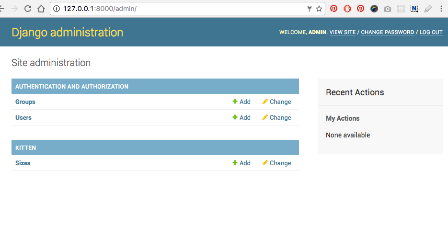Open the Change Password link
This screenshot has width=448, height=249.
(388, 32)
